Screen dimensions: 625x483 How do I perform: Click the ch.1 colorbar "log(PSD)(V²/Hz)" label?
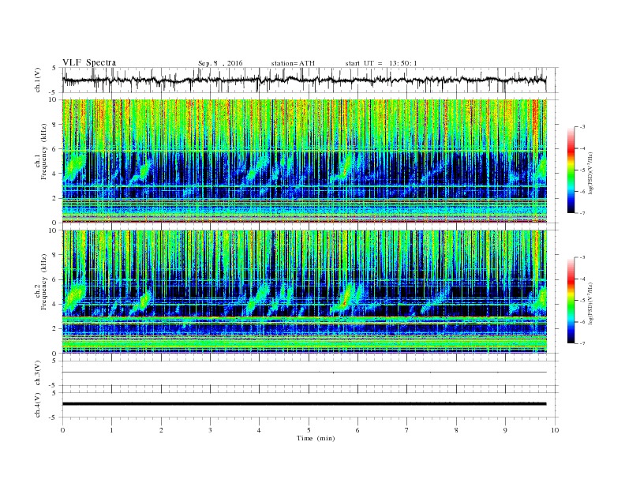(x=589, y=173)
